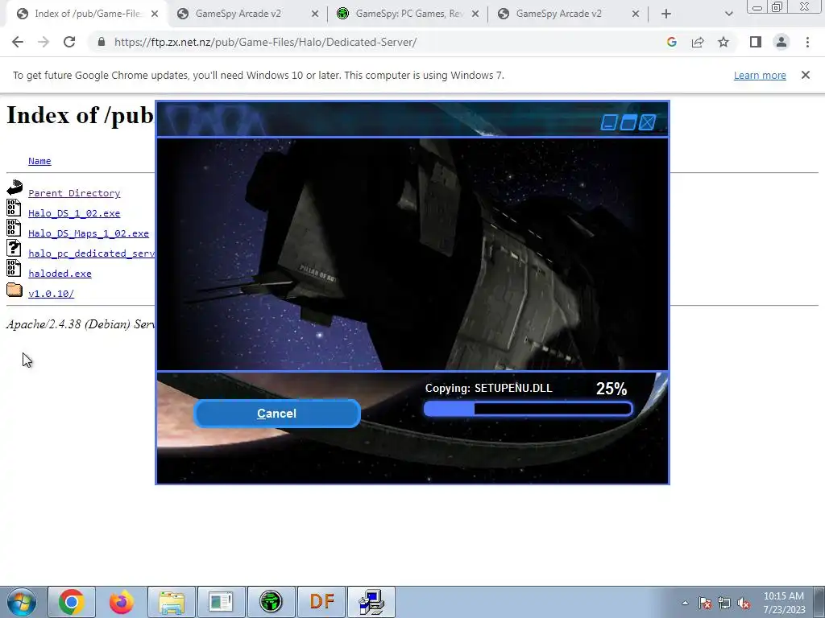Click the folder icon beside v1.0.10/
The image size is (825, 618).
click(x=15, y=290)
